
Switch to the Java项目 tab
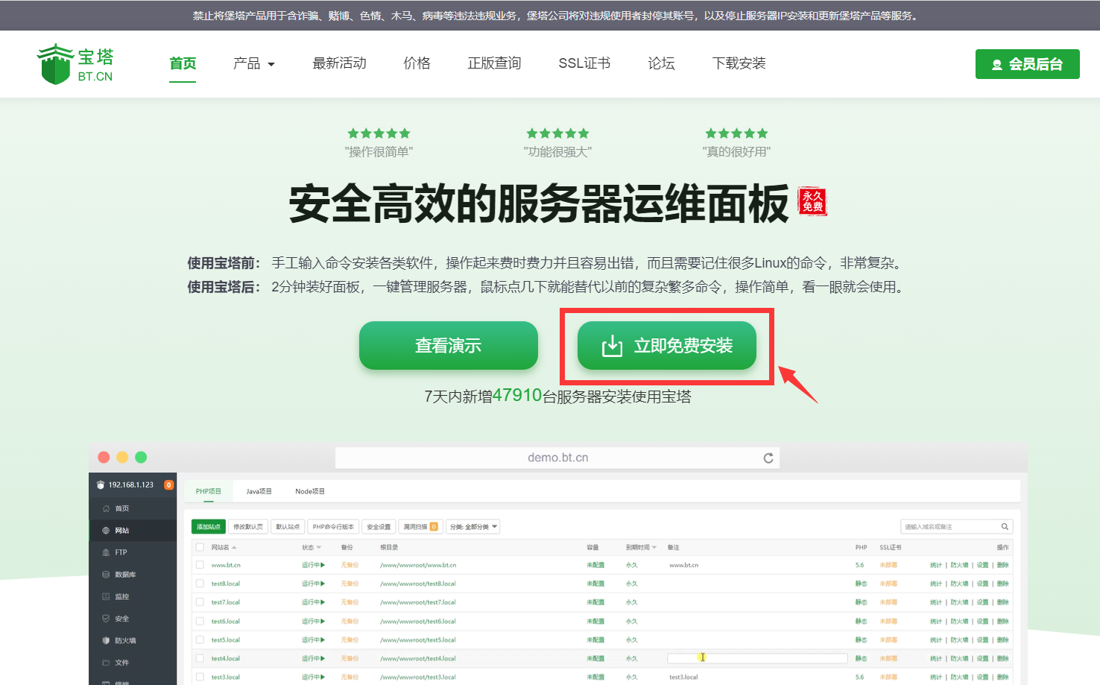(259, 491)
